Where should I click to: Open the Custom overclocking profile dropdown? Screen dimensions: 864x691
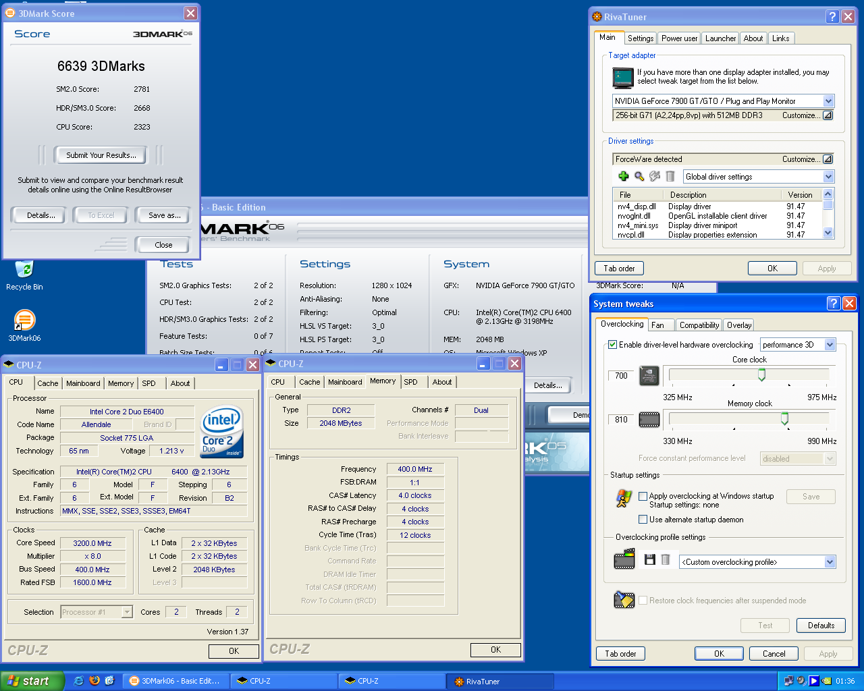pos(830,562)
